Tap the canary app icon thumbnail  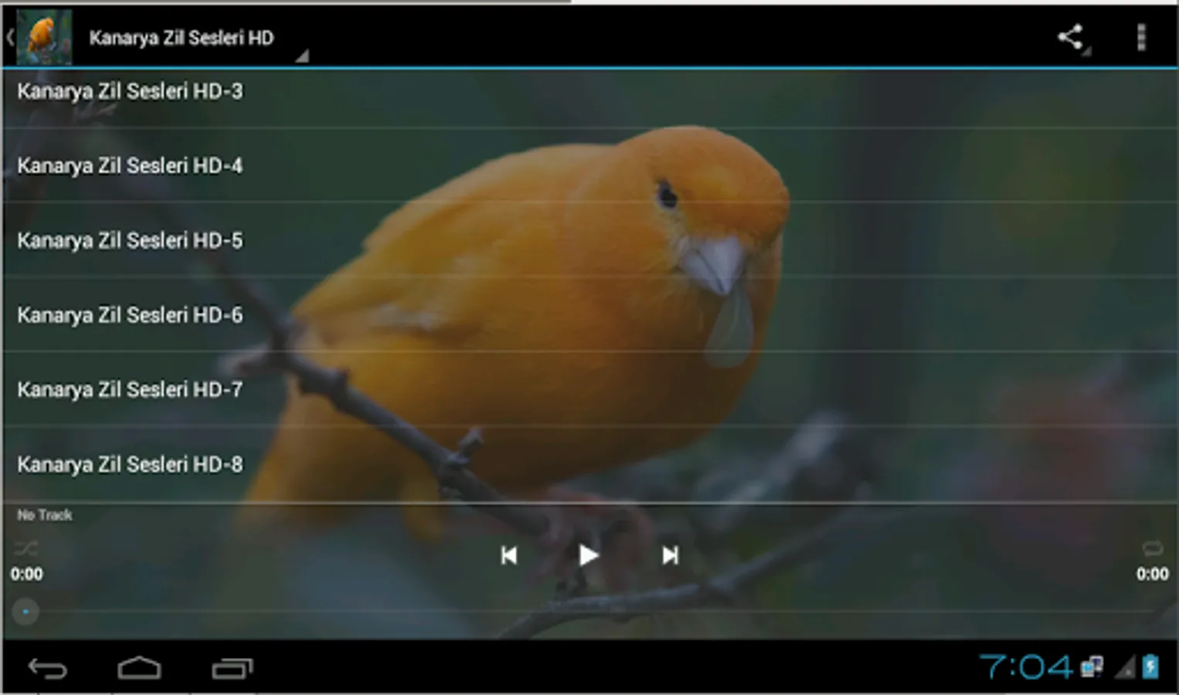(x=44, y=37)
